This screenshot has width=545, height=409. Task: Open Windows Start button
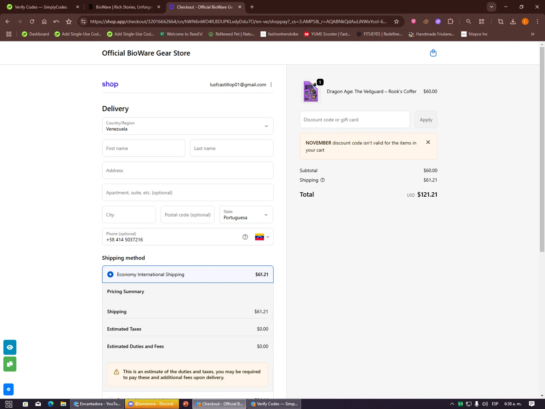coord(9,404)
